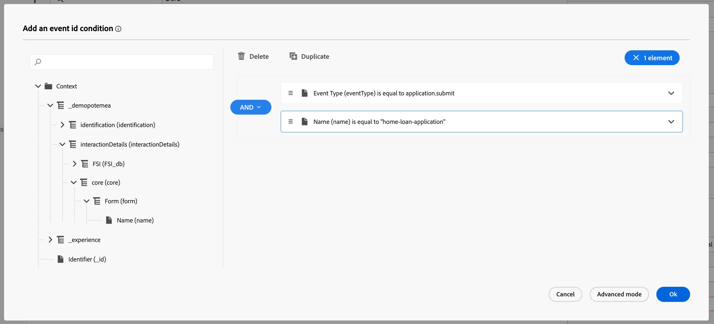Click the search magnifier icon
The image size is (714, 324).
(38, 62)
